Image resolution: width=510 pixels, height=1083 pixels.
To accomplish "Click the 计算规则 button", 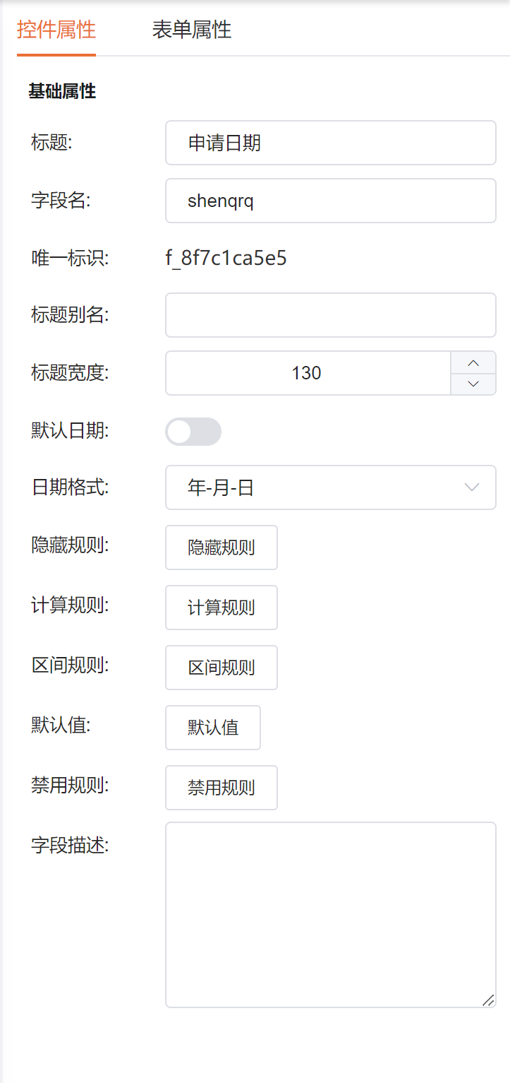I will 221,608.
